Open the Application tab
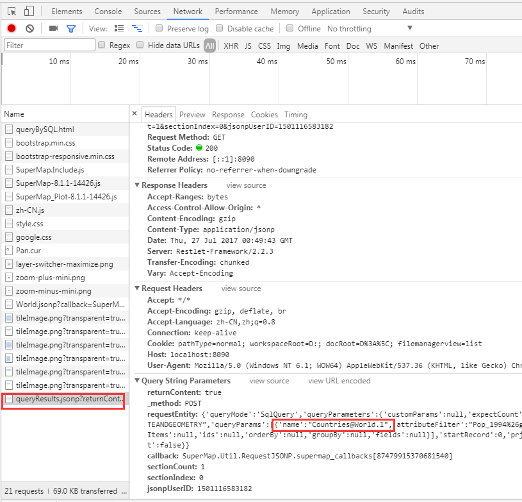Image resolution: width=522 pixels, height=502 pixels. [x=330, y=12]
